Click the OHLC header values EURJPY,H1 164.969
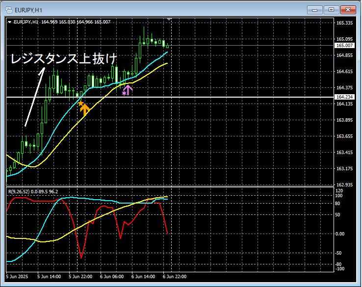Screen dimensions: 362x287 coord(36,22)
